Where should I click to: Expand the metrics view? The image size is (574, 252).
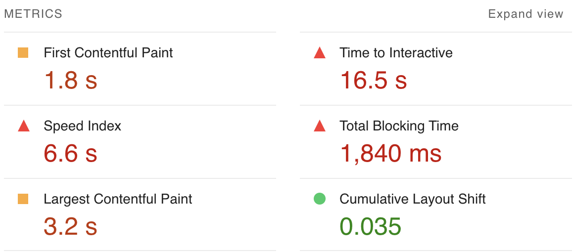pyautogui.click(x=526, y=14)
